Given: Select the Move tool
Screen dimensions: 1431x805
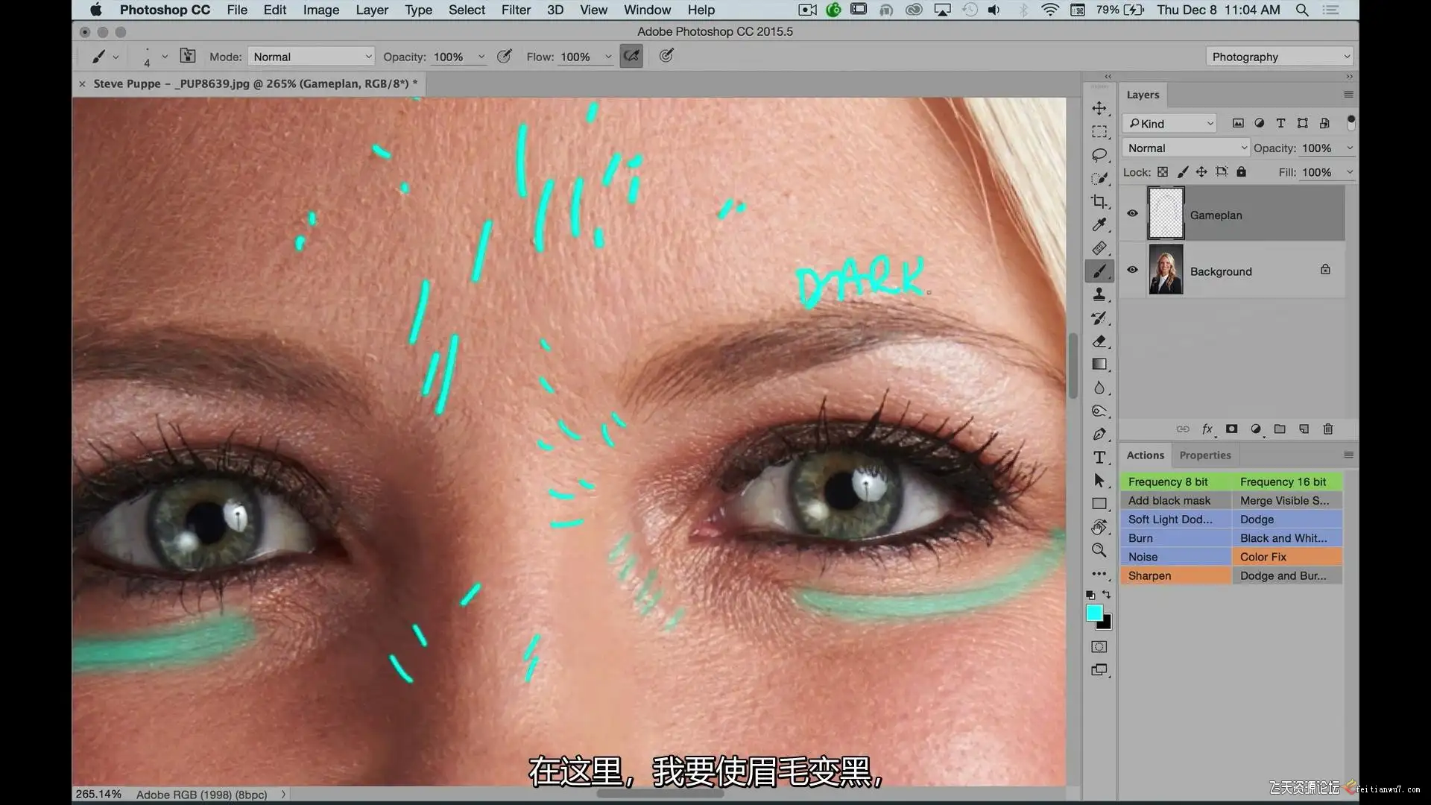Looking at the screenshot, I should tap(1099, 108).
